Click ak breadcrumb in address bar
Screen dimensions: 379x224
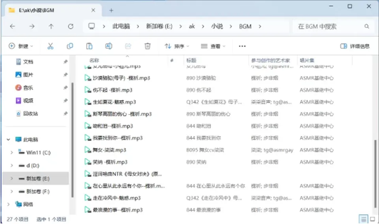[x=192, y=26]
